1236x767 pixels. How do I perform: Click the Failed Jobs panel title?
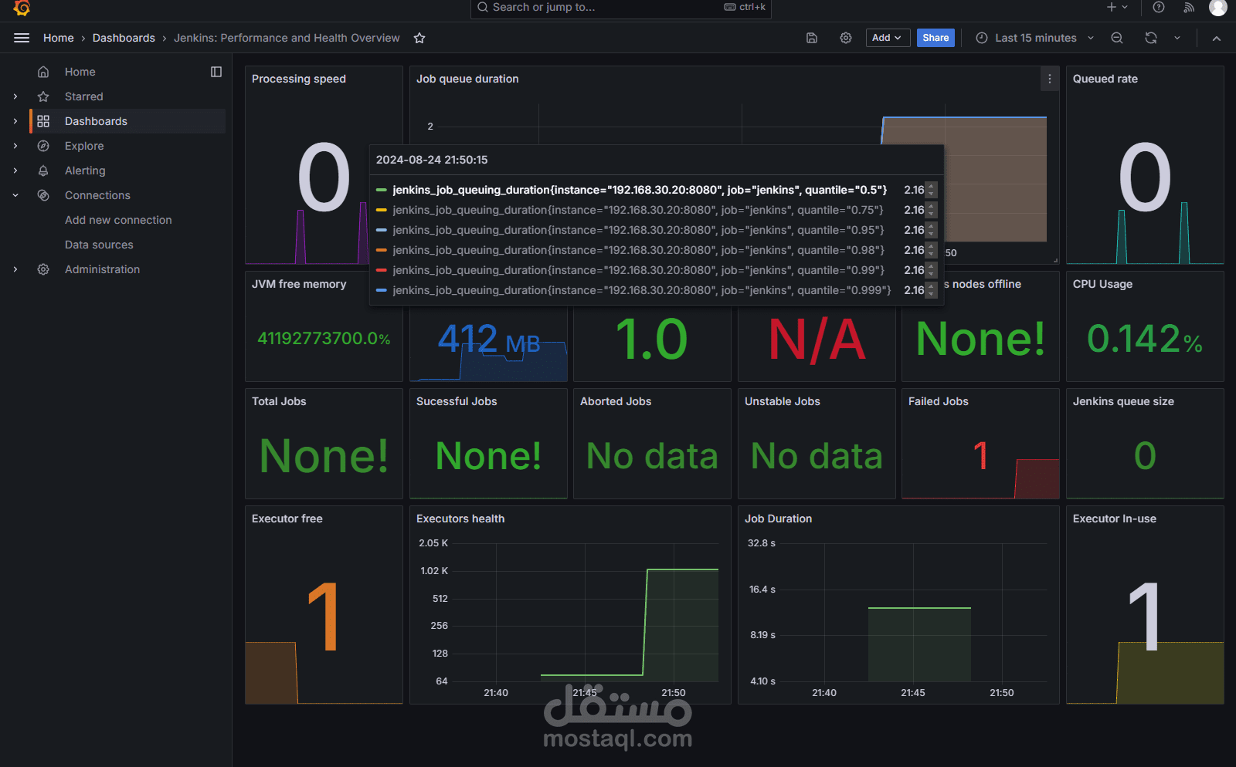click(x=939, y=401)
